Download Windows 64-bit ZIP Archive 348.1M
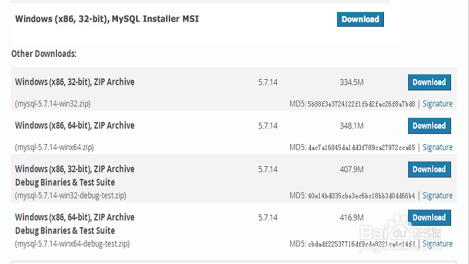The width and height of the screenshot is (469, 264). (429, 126)
